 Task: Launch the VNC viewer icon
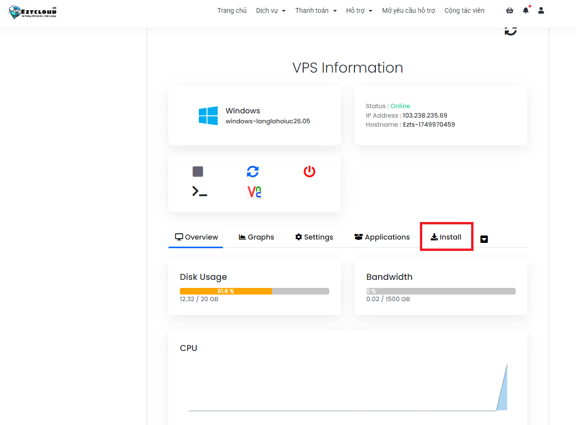[x=254, y=192]
